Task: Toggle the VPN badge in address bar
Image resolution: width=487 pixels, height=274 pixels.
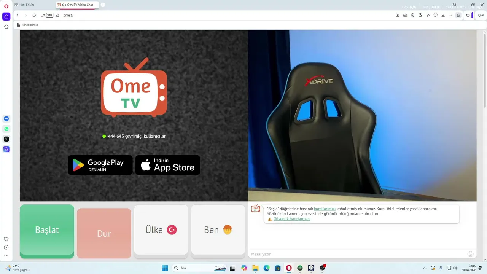Action: (50, 15)
